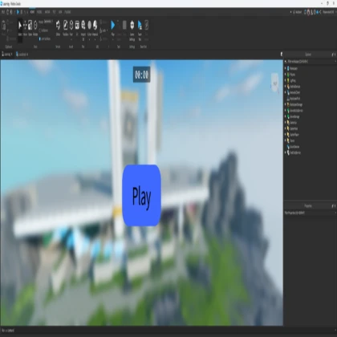Switch to the TEST ribbon tab
This screenshot has height=337, width=337.
[x=55, y=12]
